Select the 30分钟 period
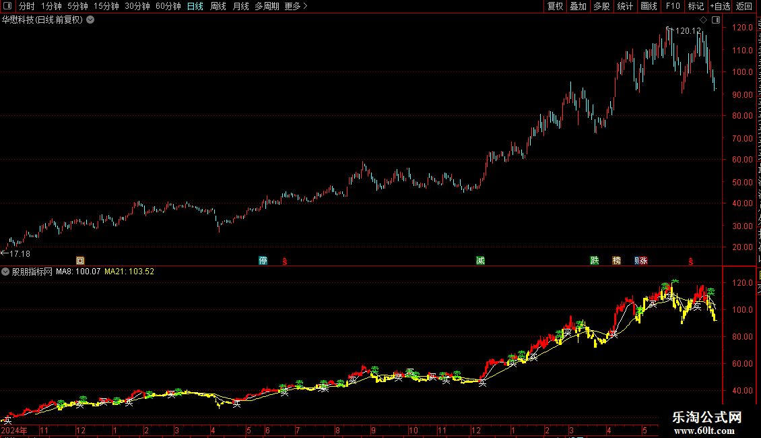The width and height of the screenshot is (761, 438). click(x=137, y=6)
